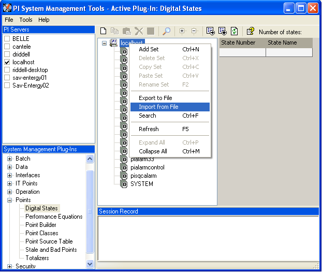Choose Export to File from context menu

click(170, 98)
